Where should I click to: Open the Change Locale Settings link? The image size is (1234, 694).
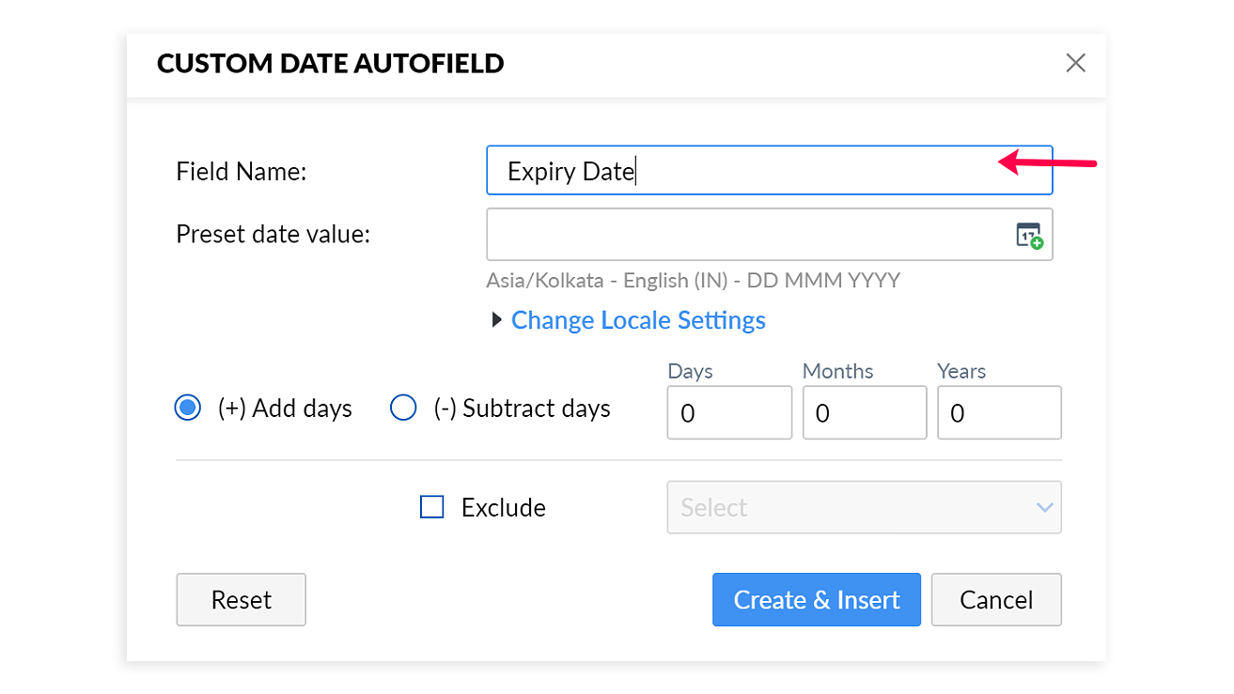click(638, 320)
